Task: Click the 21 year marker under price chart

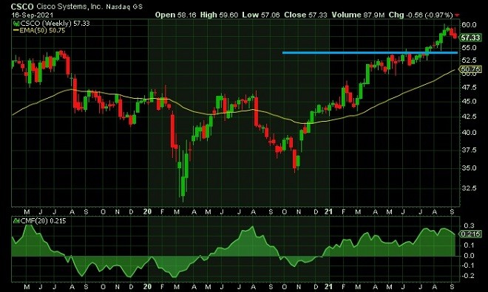Action: click(328, 212)
